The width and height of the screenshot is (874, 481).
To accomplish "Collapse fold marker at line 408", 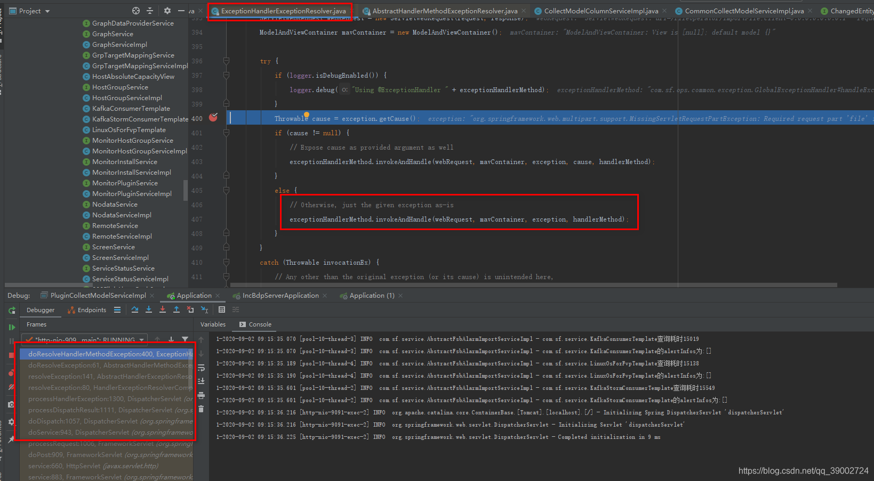I will [226, 233].
